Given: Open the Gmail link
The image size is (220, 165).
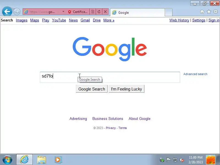Looking at the screenshot, I should click(x=85, y=20).
